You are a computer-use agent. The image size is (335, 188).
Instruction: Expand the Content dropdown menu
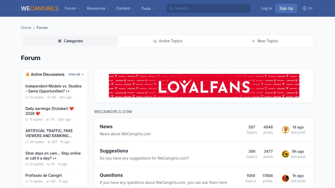coord(126,8)
